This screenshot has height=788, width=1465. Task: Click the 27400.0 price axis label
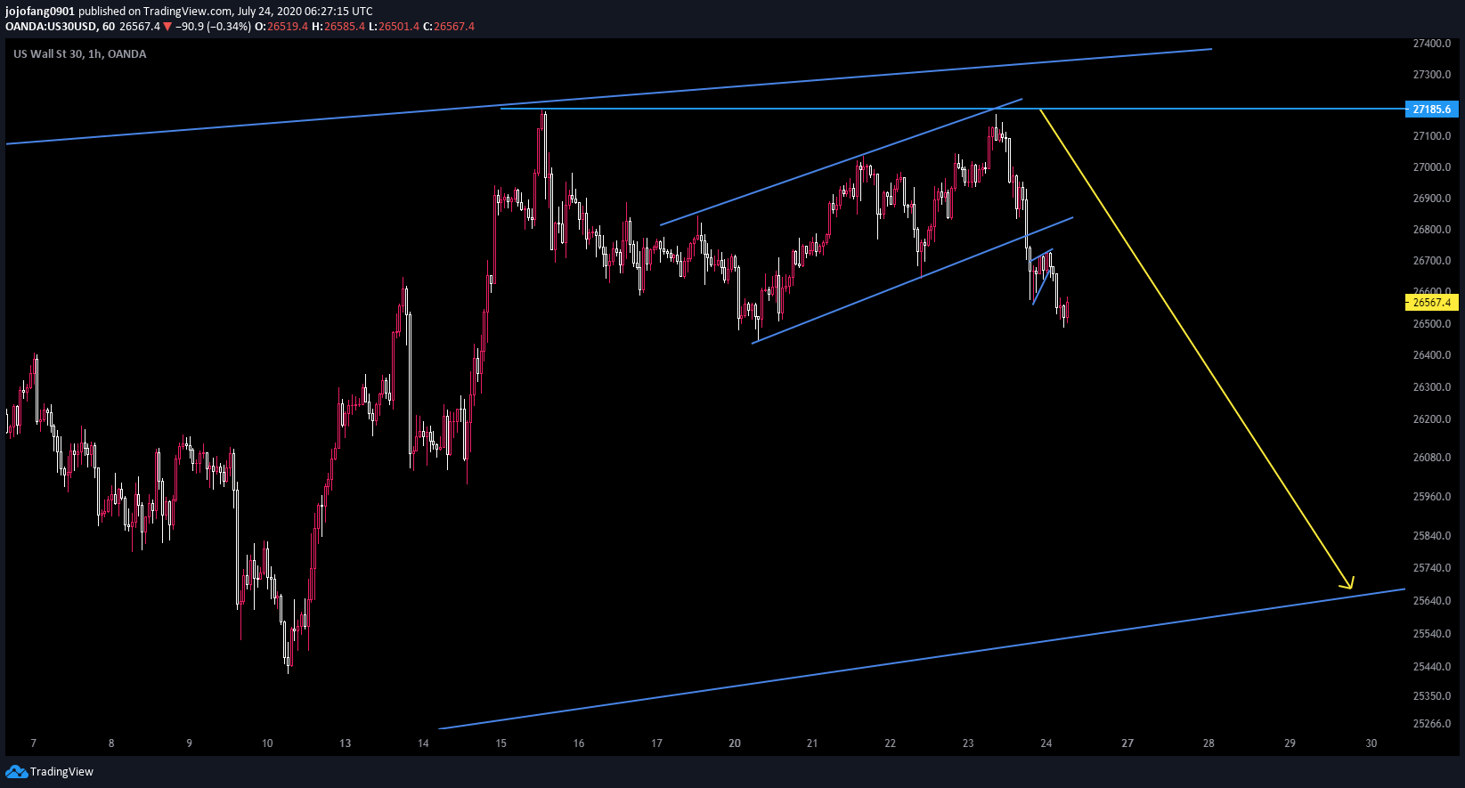click(x=1432, y=44)
